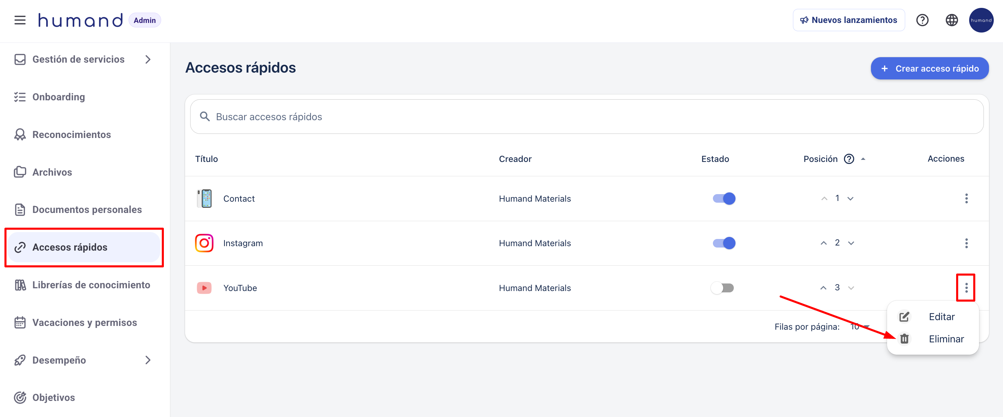Open the language globe icon
1003x417 pixels.
(952, 20)
